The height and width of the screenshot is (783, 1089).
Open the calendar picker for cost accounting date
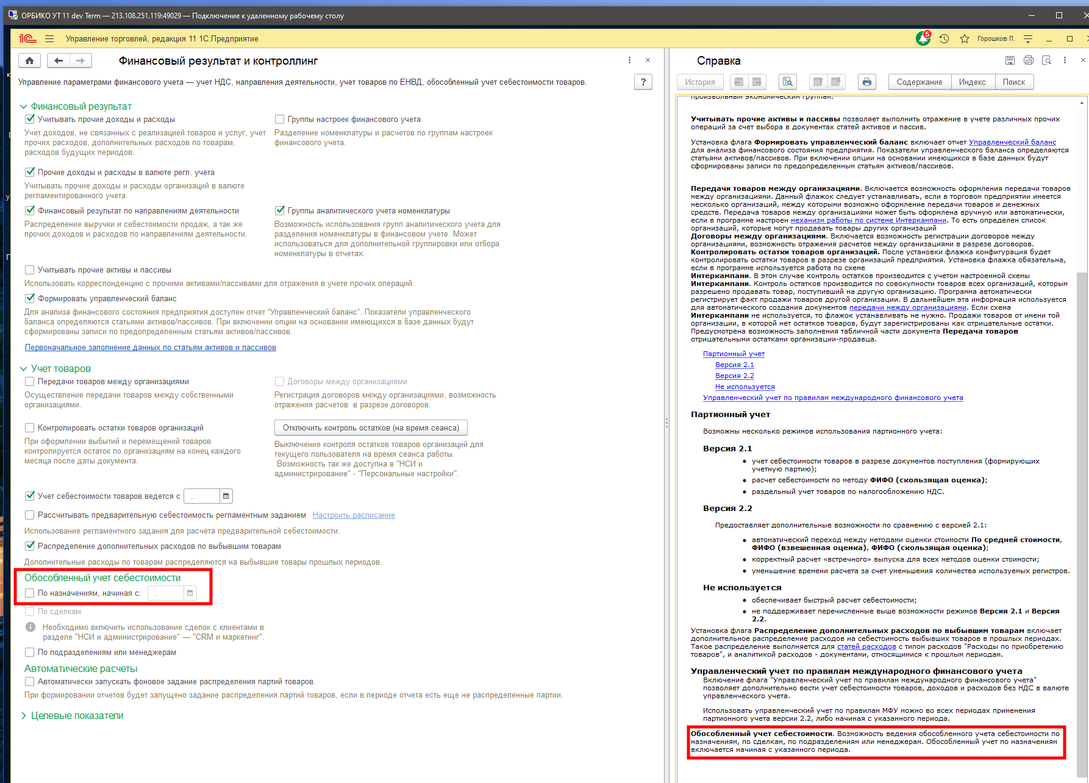(x=226, y=496)
